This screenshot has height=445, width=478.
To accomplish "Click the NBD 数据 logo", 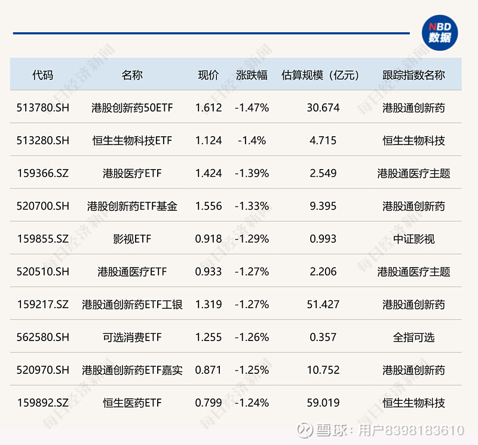I will [440, 30].
